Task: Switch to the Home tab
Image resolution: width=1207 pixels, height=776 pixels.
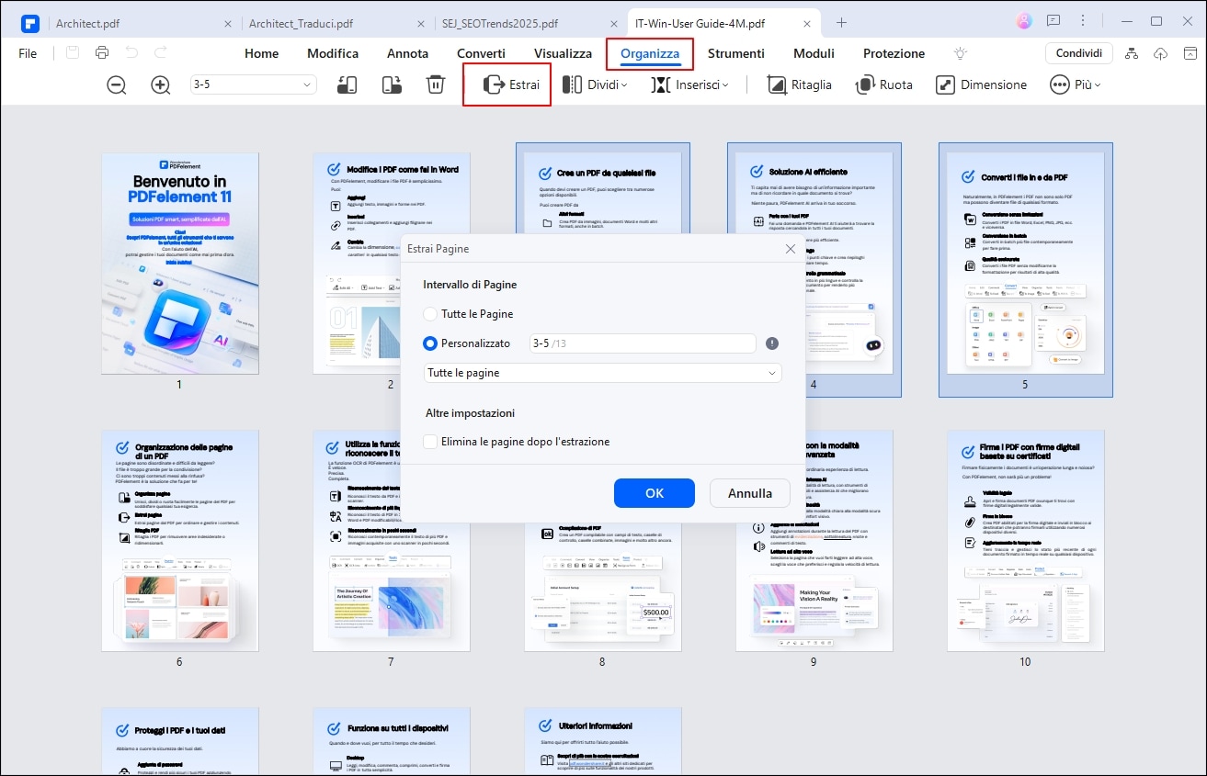Action: tap(261, 53)
